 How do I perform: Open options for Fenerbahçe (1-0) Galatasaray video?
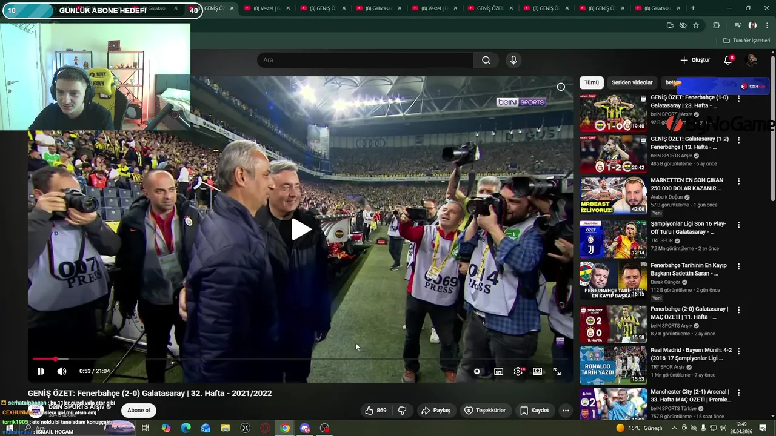[x=738, y=99]
